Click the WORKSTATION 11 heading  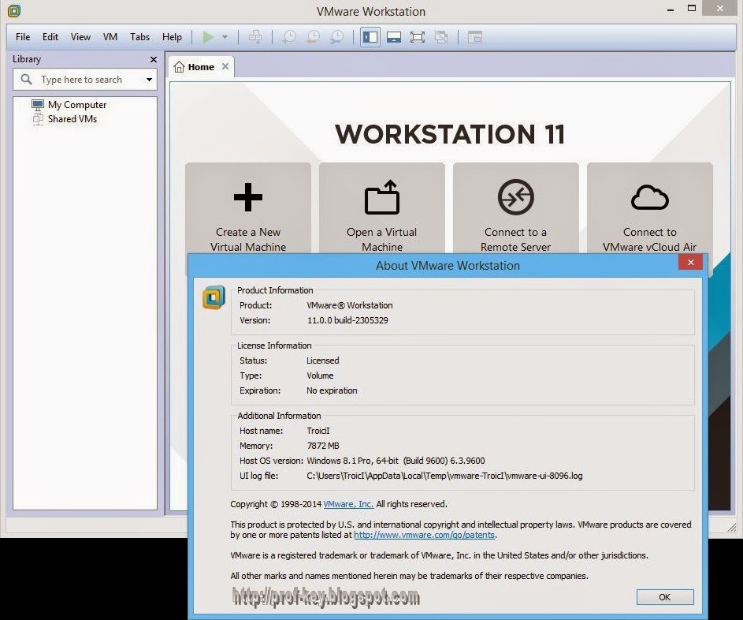pyautogui.click(x=450, y=134)
